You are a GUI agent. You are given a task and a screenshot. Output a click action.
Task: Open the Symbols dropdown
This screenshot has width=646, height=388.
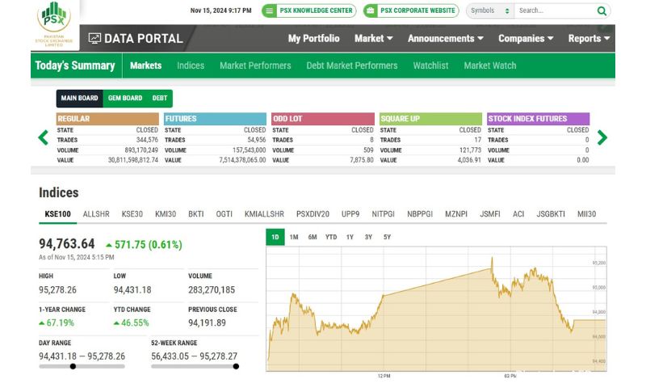[x=490, y=11]
